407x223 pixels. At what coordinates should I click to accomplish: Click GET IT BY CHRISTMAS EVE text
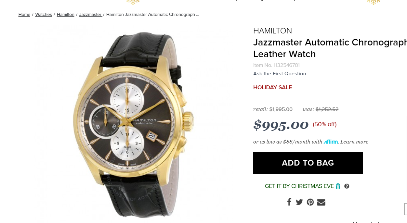299,186
